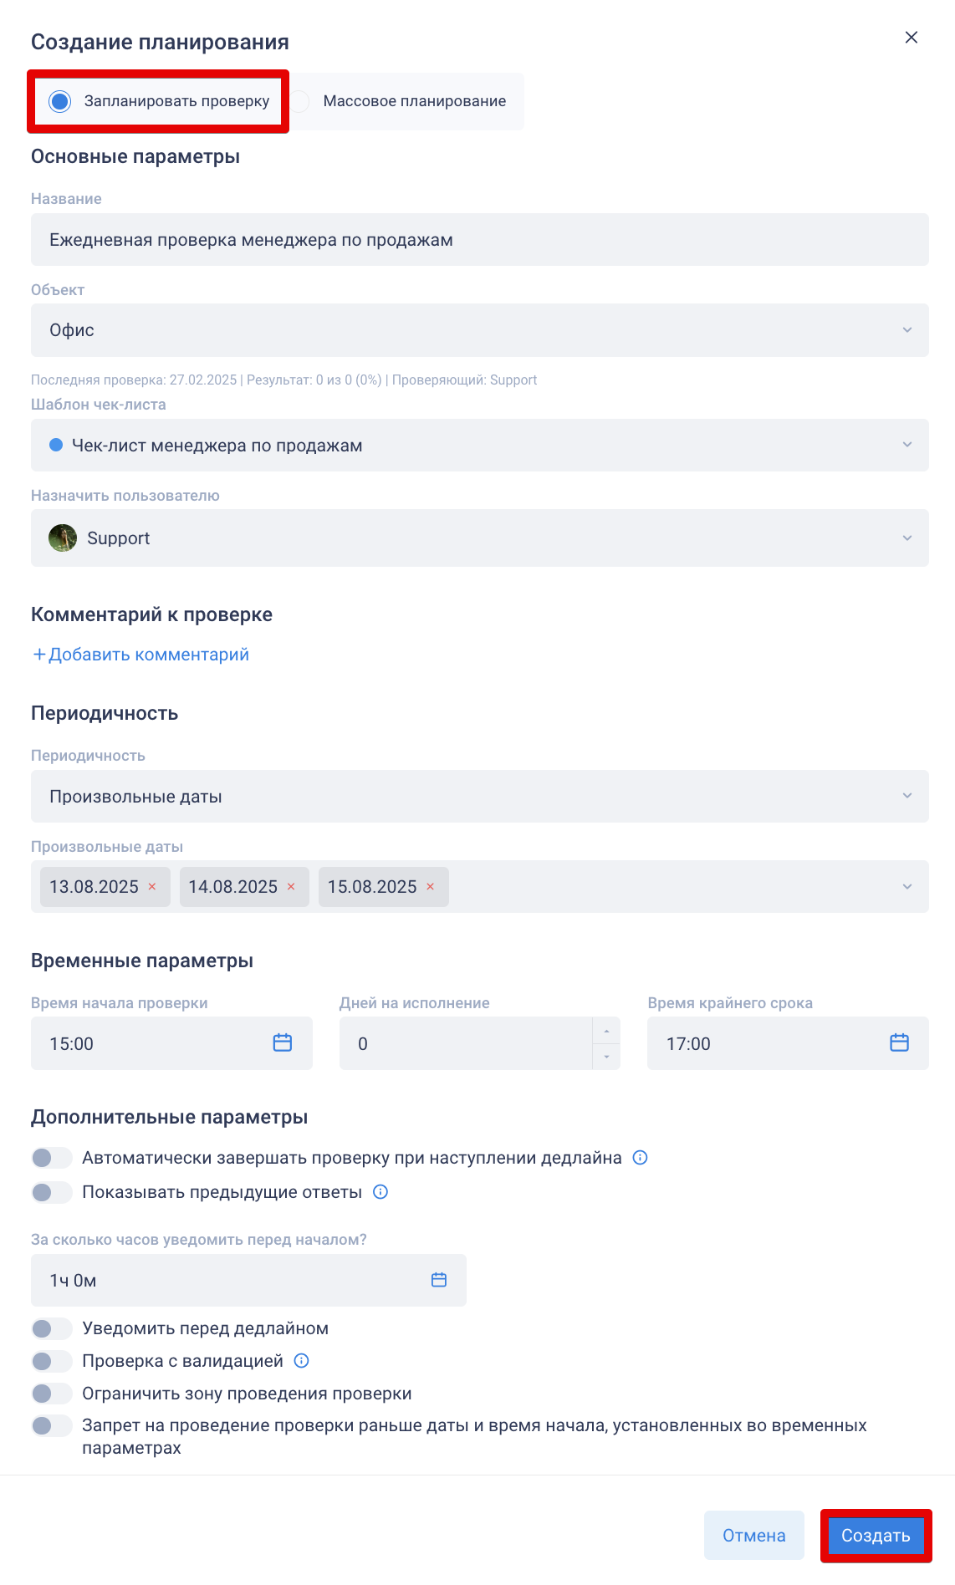This screenshot has width=955, height=1585.
Task: Click the Создать button
Action: (876, 1536)
